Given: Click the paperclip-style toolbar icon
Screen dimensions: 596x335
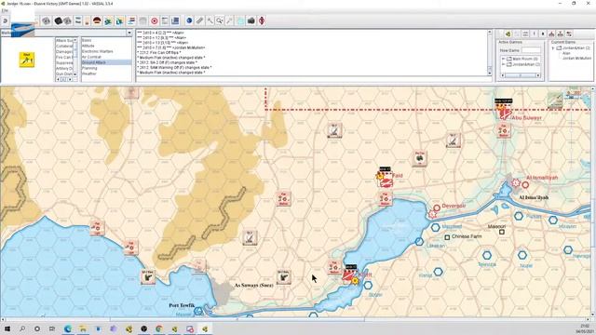Looking at the screenshot, I should (x=199, y=20).
